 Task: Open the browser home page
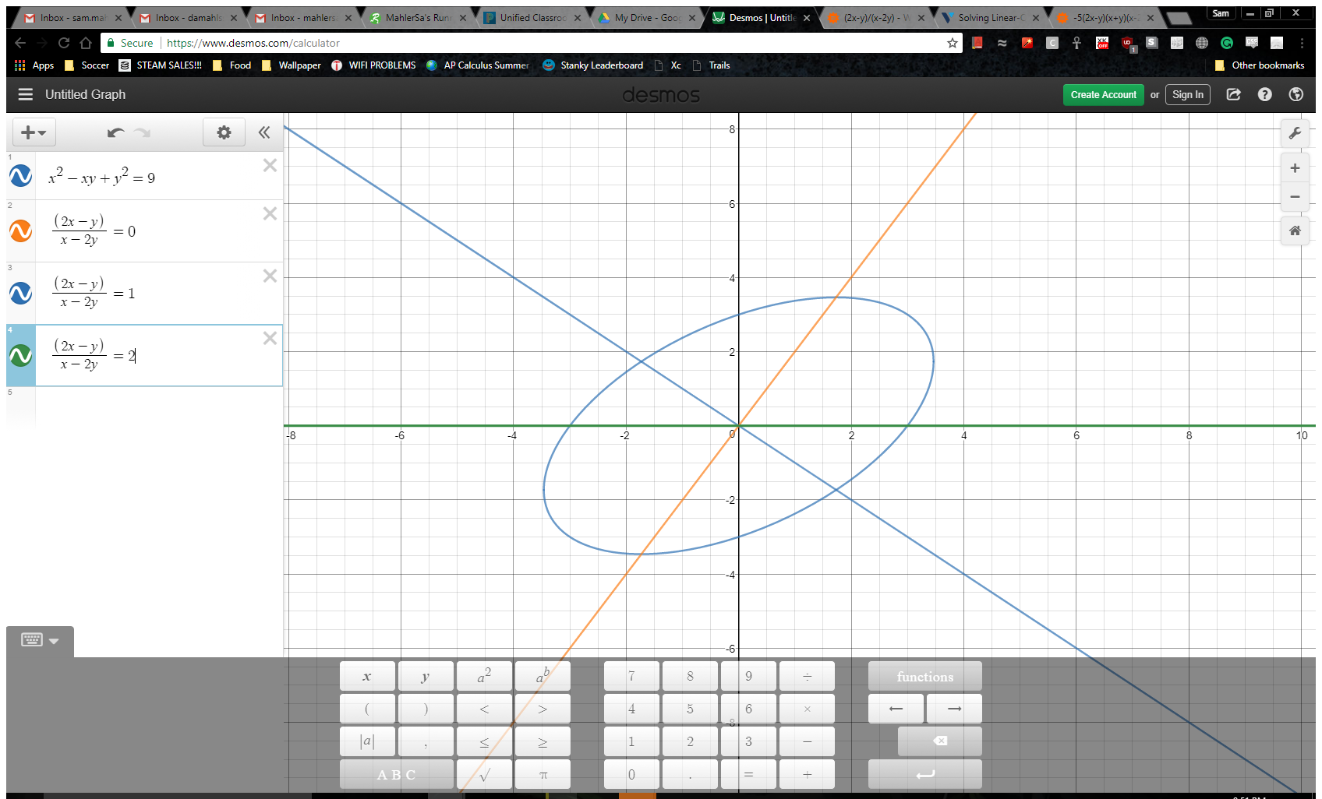86,43
